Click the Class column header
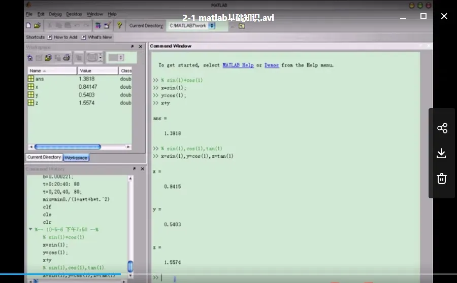This screenshot has width=457, height=283. (x=125, y=71)
